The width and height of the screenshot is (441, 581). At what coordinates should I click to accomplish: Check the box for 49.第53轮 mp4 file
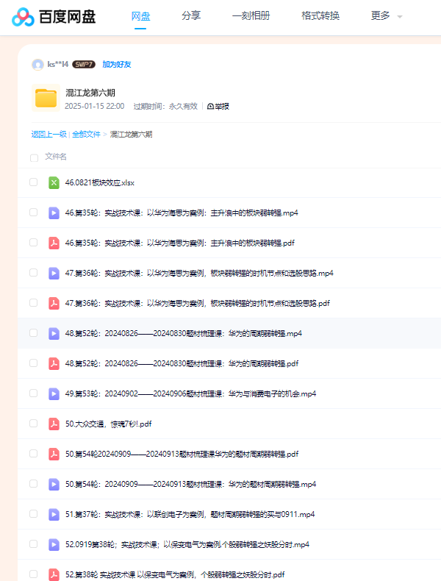click(33, 393)
